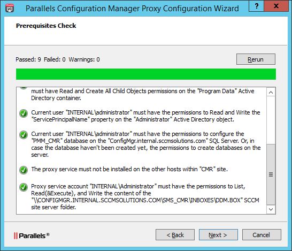Viewport: 292px width, 251px height.
Task: Click the ServicePrincipalName property requirement text
Action: tap(145, 116)
